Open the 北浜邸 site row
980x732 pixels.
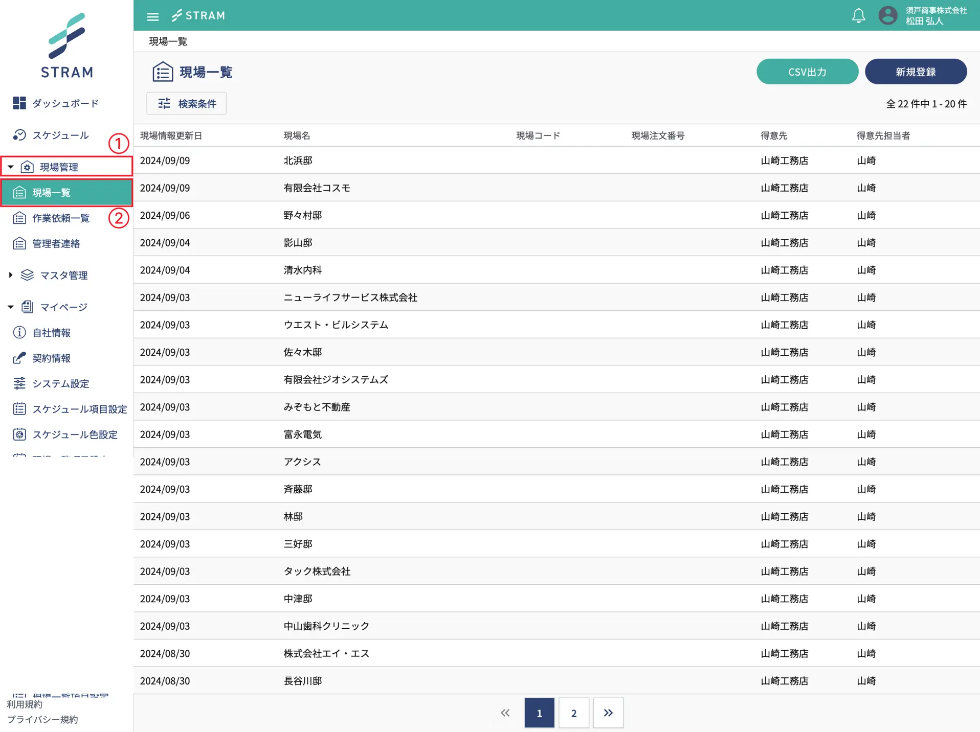298,161
